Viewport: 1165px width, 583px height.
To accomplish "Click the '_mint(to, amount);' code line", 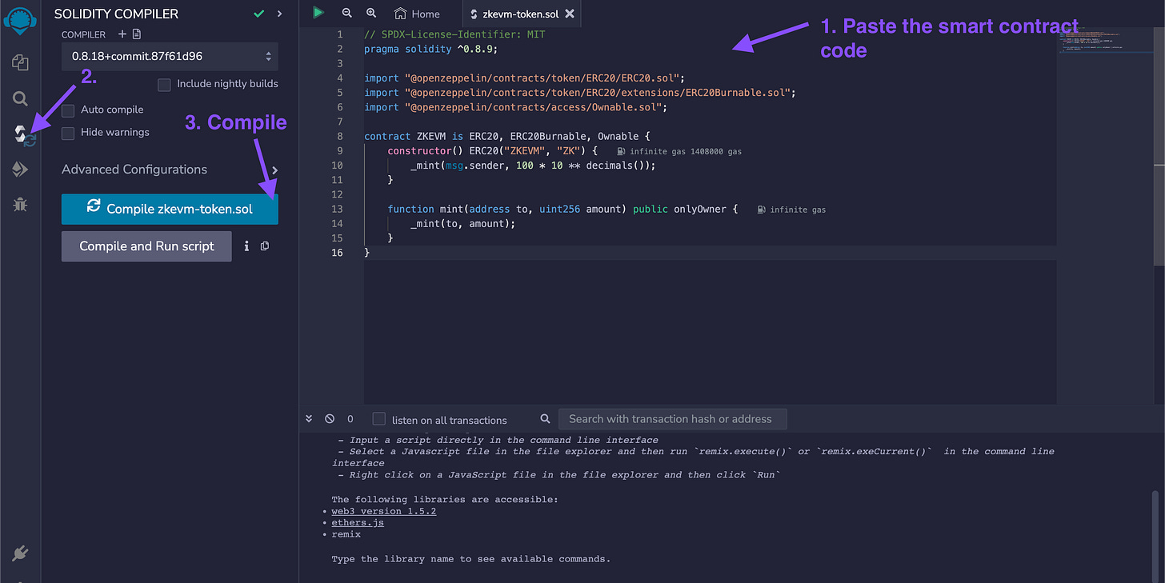I will point(462,224).
